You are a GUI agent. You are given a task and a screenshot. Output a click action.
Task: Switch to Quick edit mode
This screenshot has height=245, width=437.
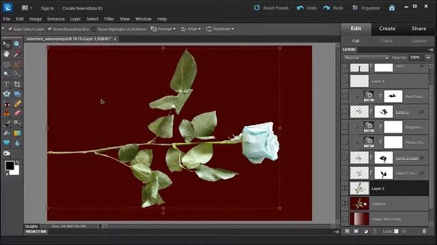[387, 41]
